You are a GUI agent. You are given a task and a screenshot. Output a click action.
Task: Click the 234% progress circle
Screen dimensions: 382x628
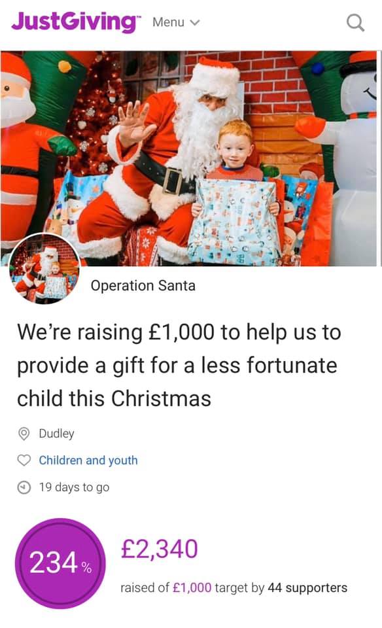60,563
